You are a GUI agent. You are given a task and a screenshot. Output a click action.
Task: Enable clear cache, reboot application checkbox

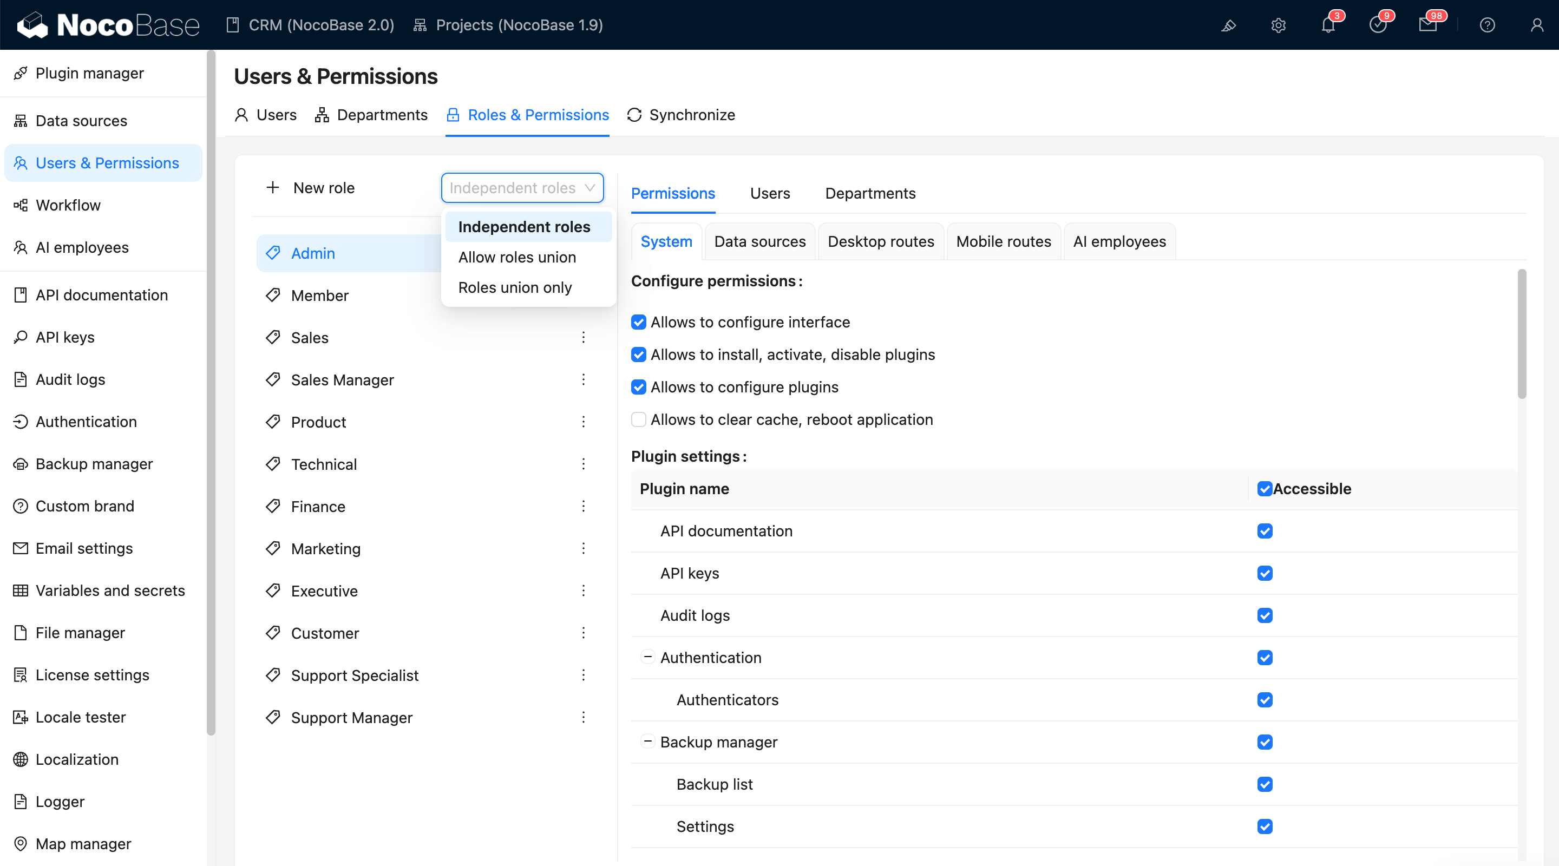click(639, 419)
